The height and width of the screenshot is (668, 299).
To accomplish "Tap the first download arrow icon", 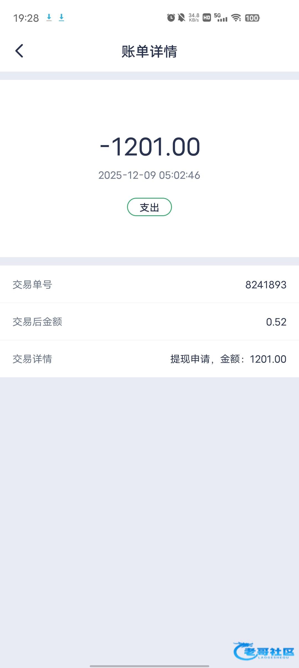I will pyautogui.click(x=49, y=18).
